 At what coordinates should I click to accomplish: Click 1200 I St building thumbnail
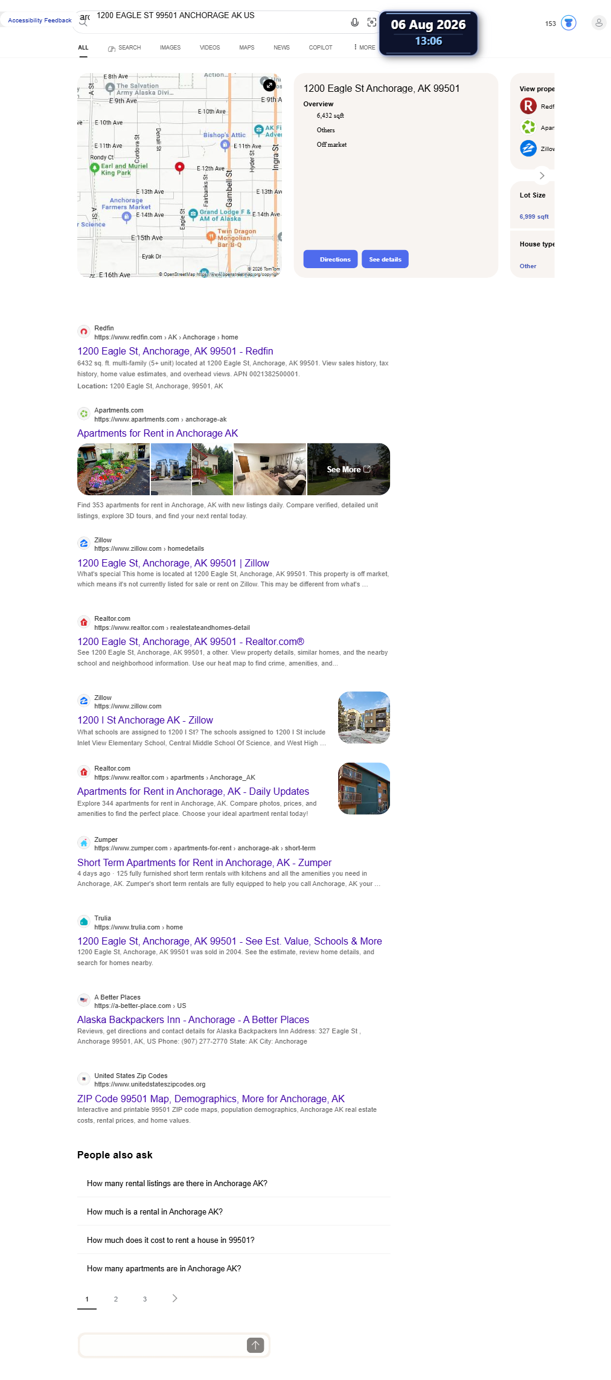point(364,717)
